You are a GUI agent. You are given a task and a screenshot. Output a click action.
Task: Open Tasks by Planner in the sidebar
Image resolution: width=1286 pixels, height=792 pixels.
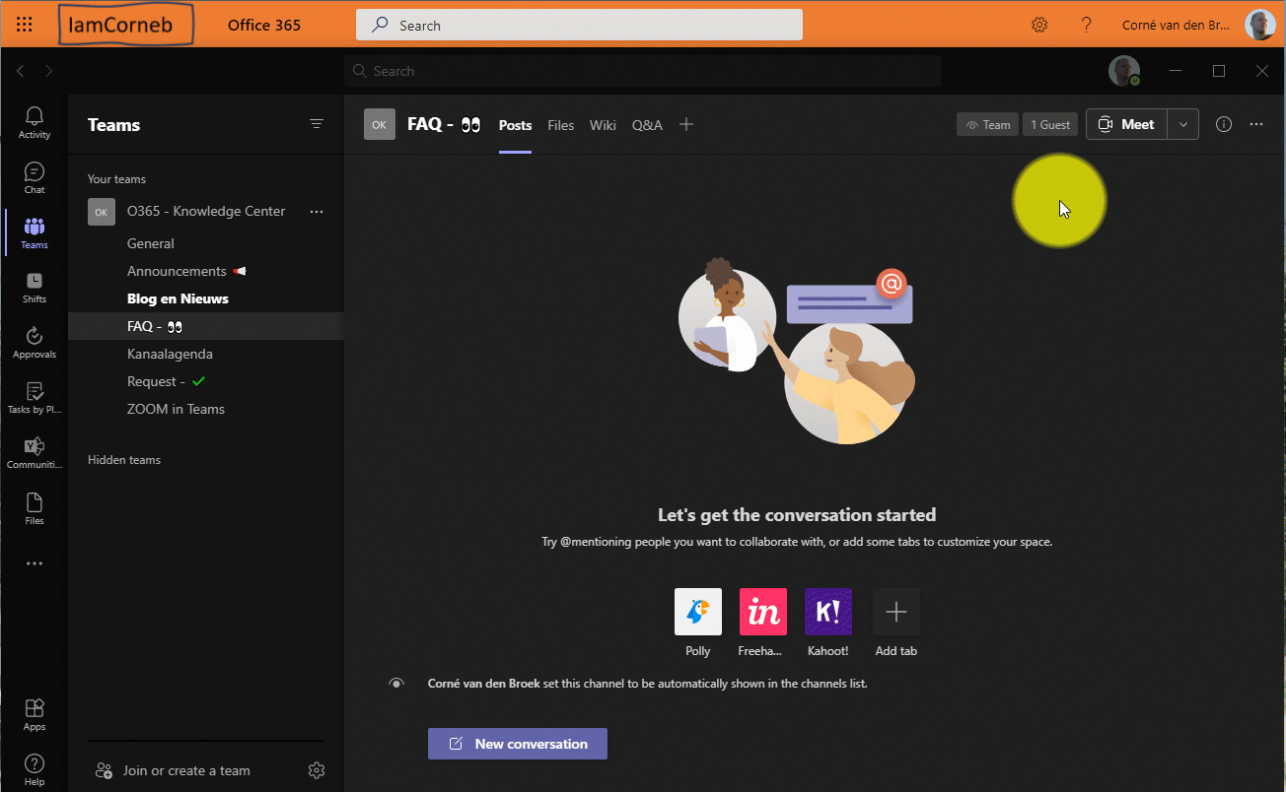35,398
